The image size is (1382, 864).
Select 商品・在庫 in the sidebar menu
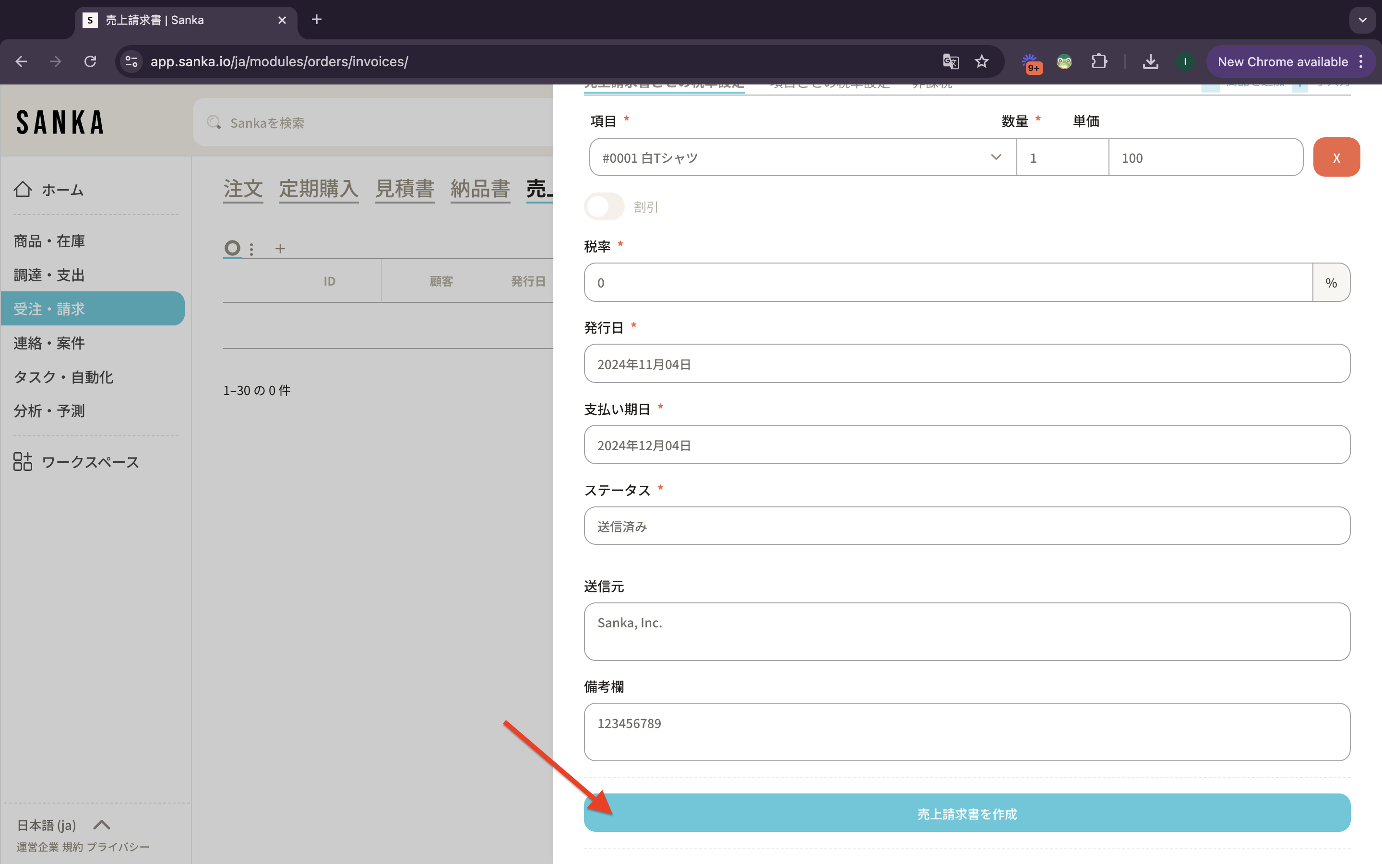point(49,241)
